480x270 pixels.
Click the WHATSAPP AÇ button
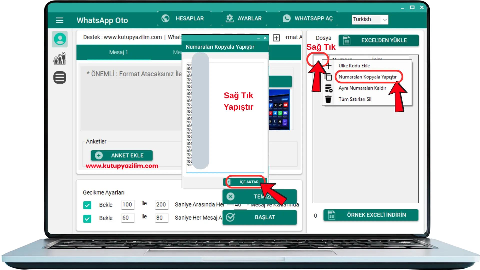click(x=308, y=18)
